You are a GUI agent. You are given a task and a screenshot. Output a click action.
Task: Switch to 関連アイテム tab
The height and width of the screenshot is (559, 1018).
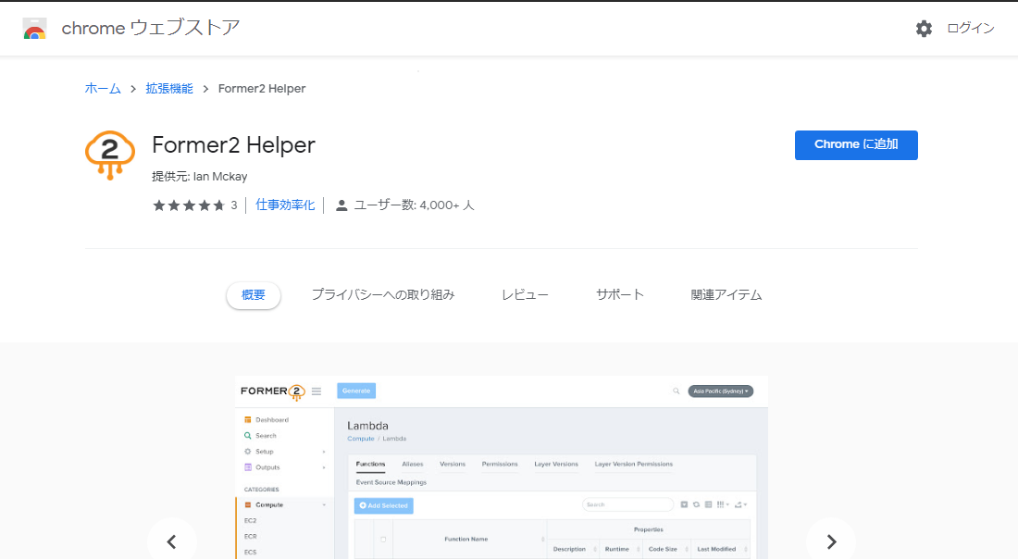click(726, 294)
